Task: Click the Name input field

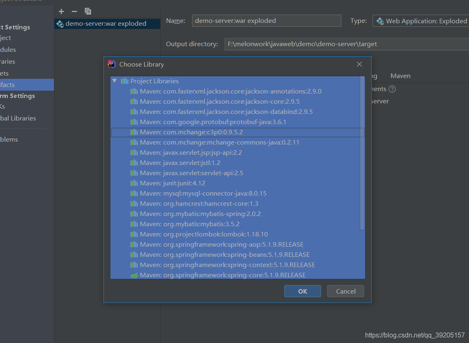Action: click(267, 20)
